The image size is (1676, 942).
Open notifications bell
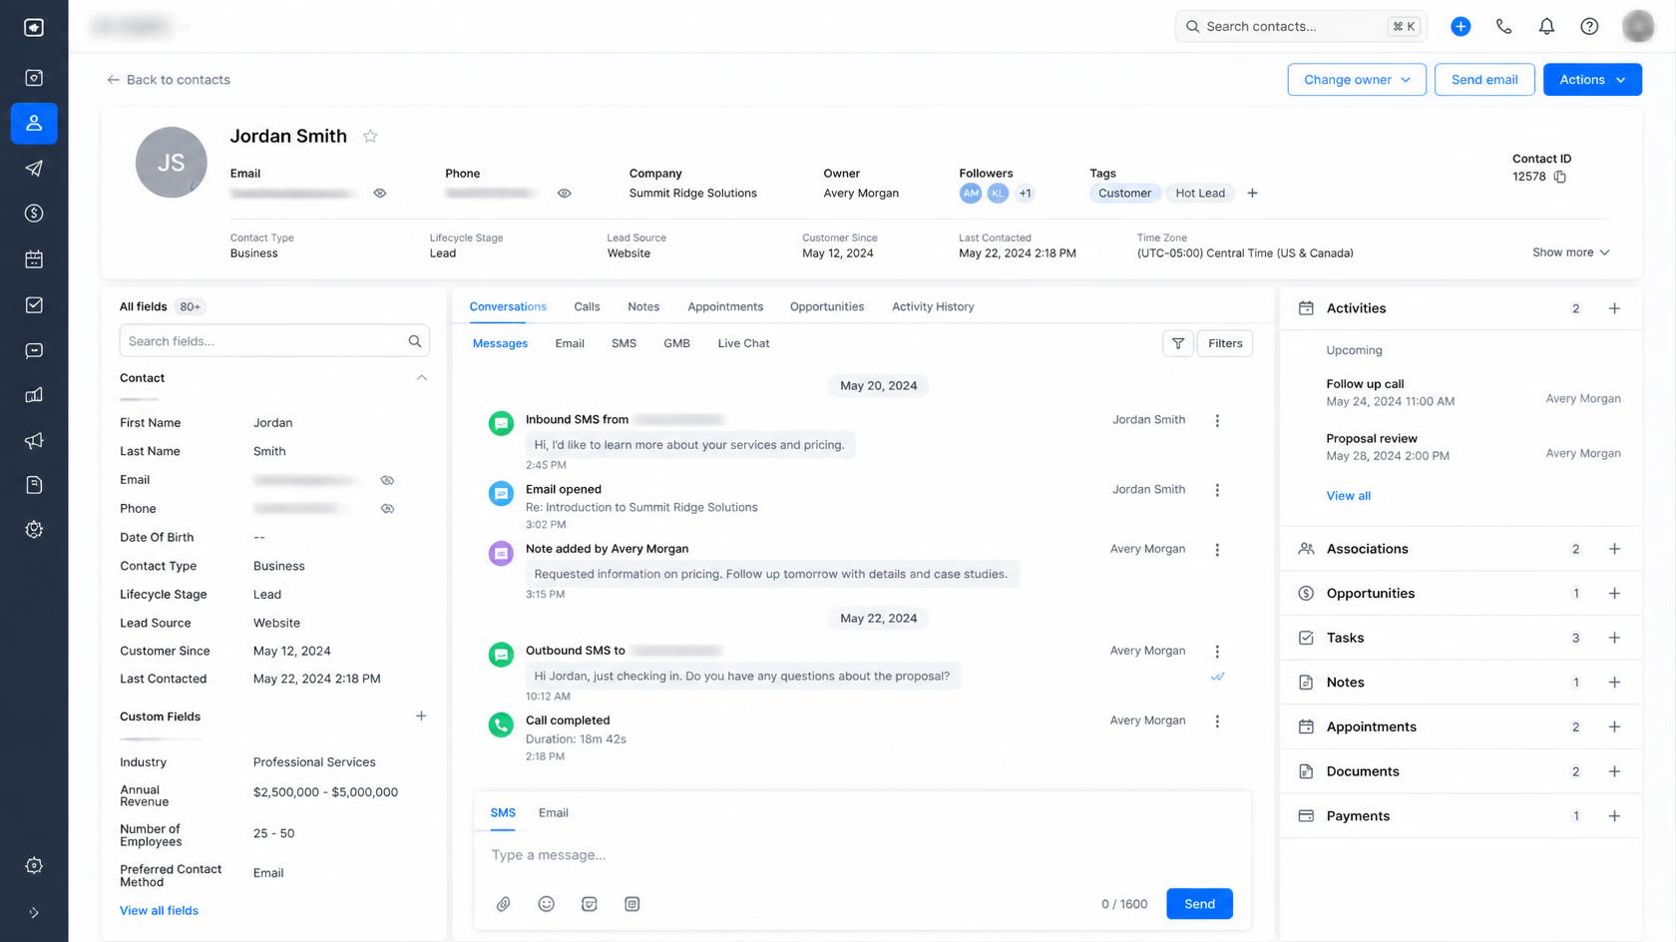[1546, 27]
